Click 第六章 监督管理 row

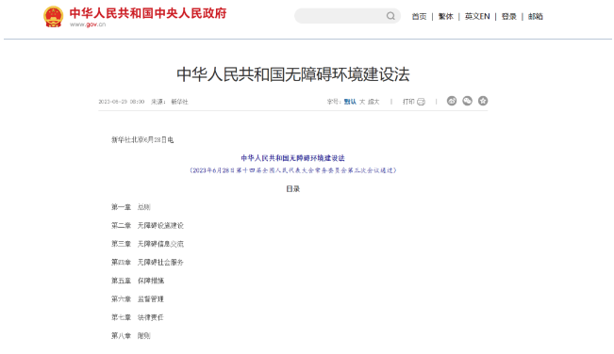click(x=138, y=298)
